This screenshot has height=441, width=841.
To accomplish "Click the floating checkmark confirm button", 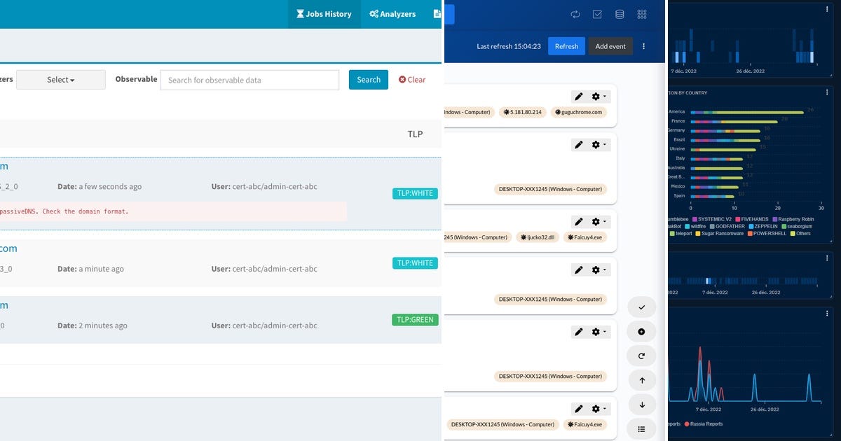I will tap(641, 307).
